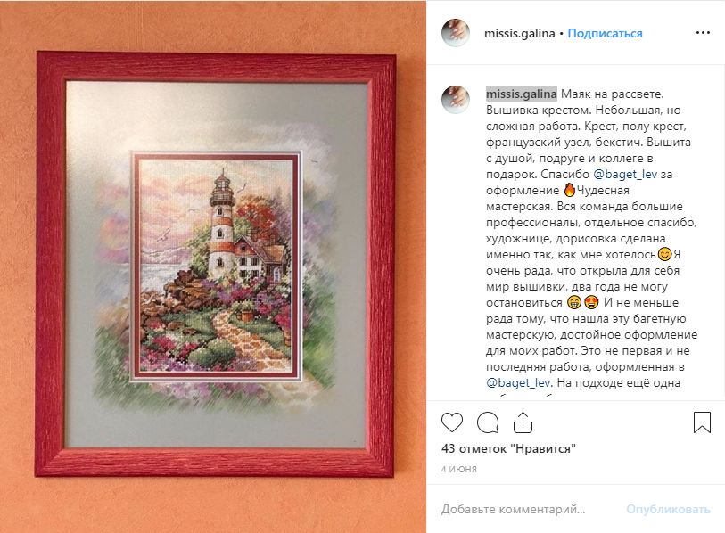Open missis.galina profile from header username

(519, 33)
